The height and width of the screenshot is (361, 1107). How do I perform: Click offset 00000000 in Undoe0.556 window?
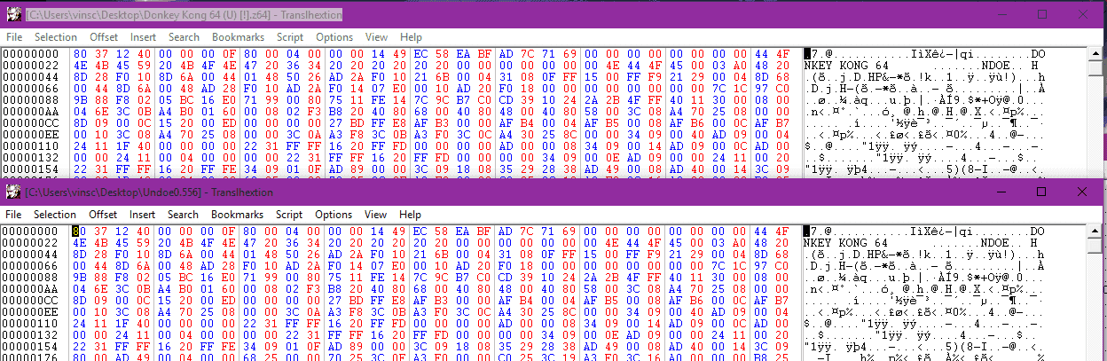(x=29, y=232)
